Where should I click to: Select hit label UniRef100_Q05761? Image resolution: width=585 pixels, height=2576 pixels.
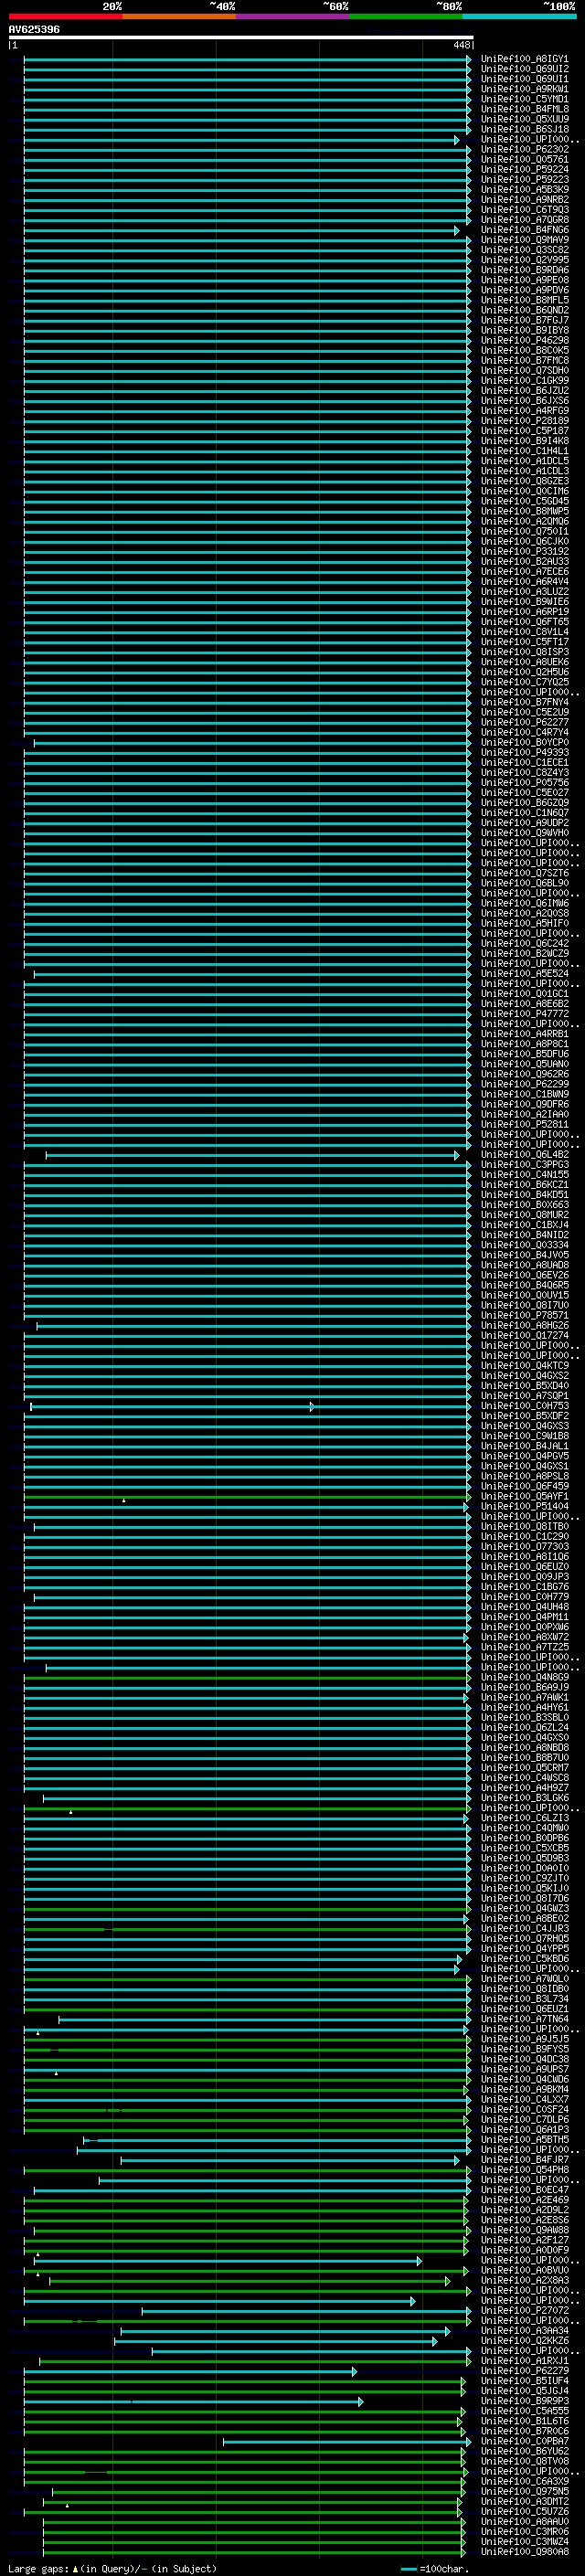pyautogui.click(x=524, y=159)
